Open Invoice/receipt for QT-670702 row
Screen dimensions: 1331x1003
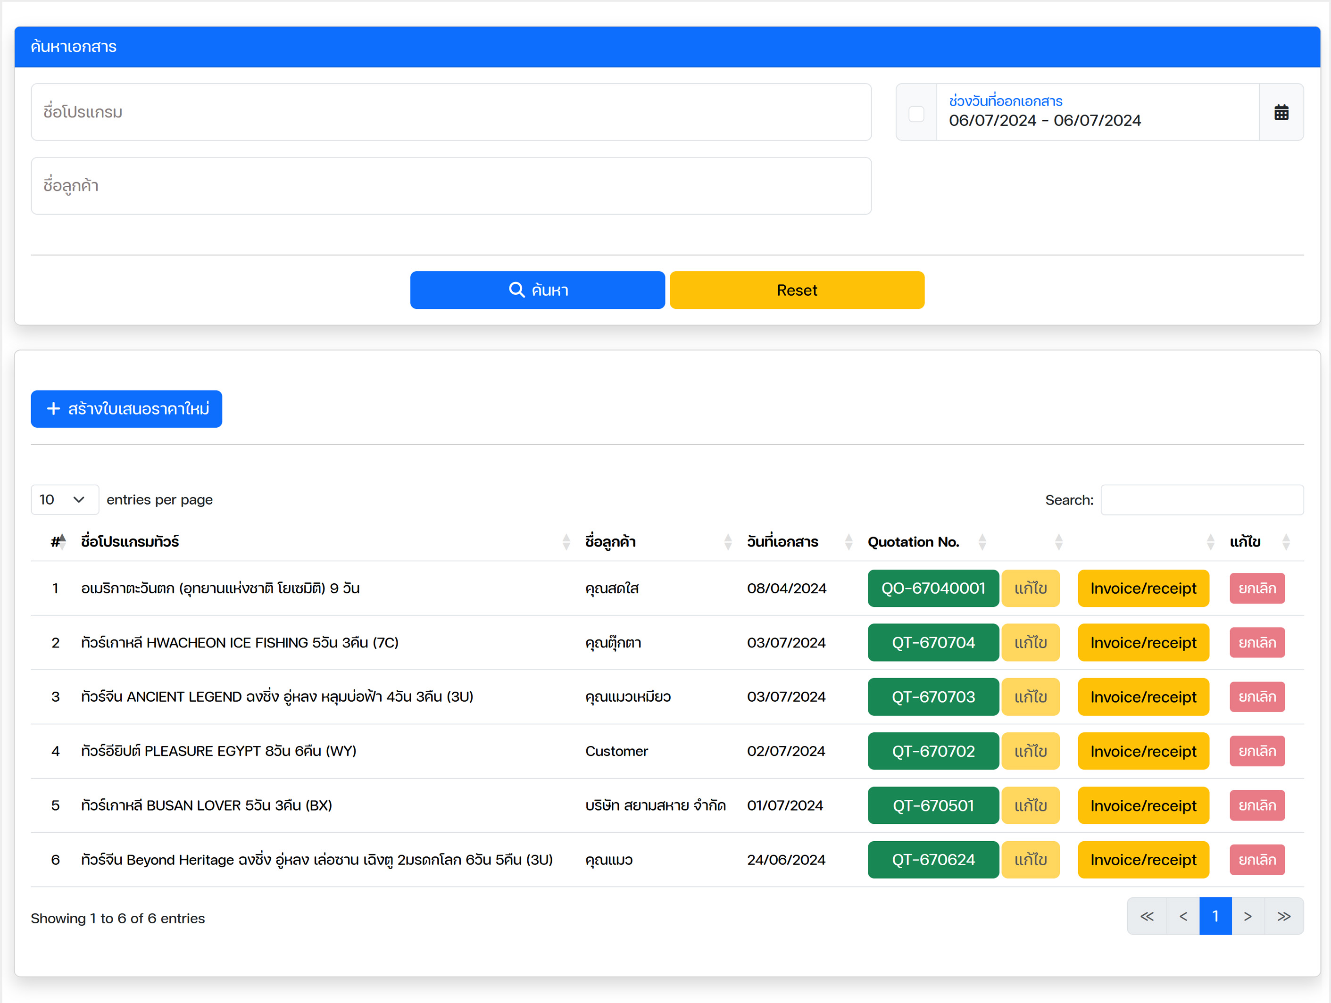[x=1143, y=751]
